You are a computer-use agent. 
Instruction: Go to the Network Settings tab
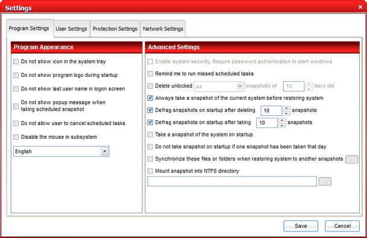click(163, 29)
